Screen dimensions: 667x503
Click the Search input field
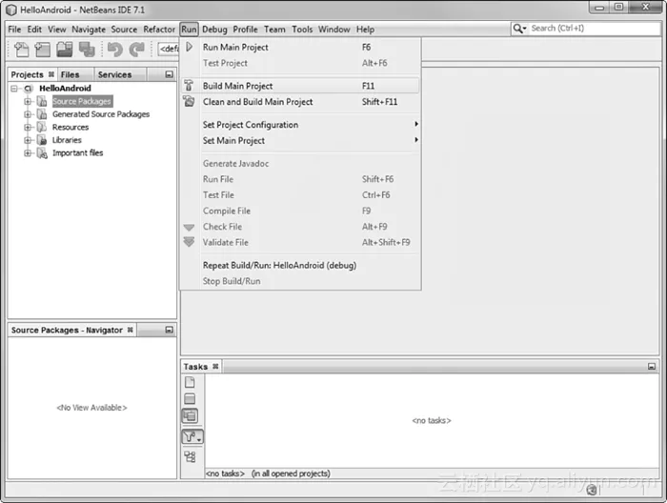(x=591, y=29)
